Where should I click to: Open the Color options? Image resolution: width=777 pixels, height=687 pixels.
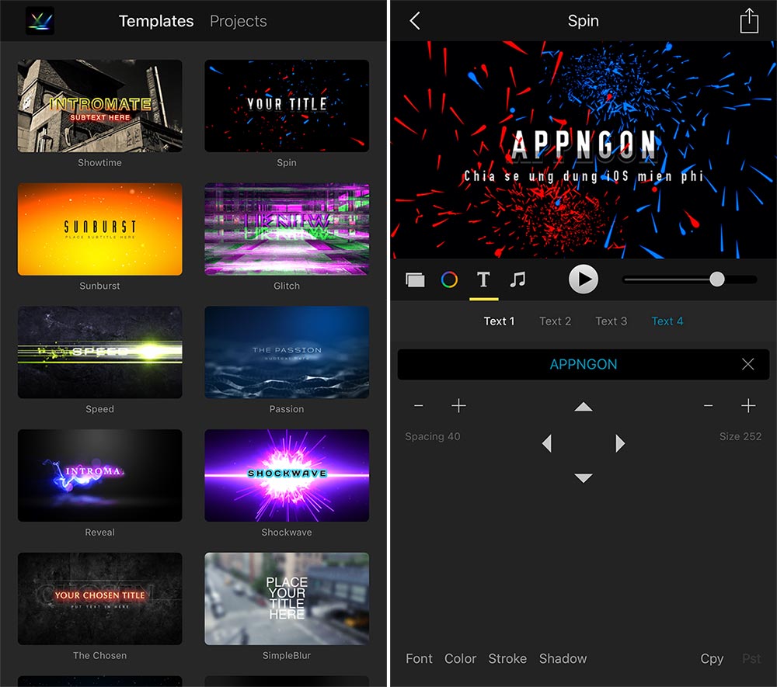pos(460,659)
